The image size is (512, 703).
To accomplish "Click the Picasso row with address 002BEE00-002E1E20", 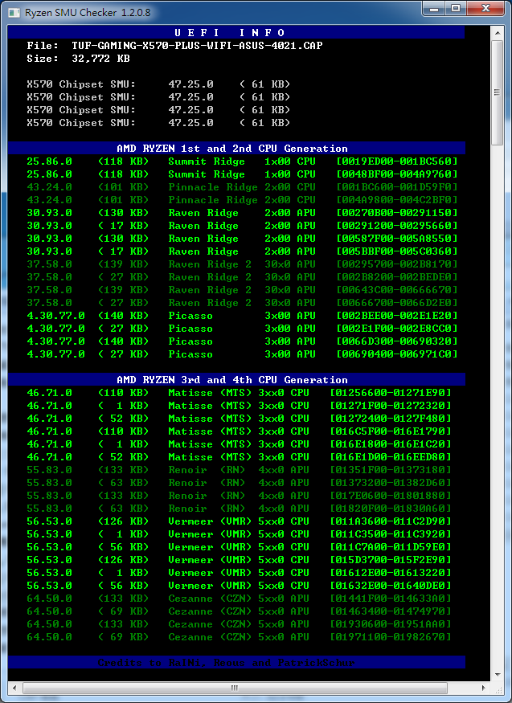I will tap(242, 316).
